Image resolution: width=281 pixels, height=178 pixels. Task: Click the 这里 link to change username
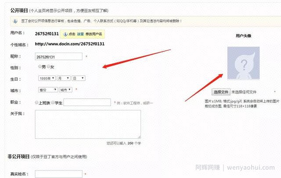[80, 34]
